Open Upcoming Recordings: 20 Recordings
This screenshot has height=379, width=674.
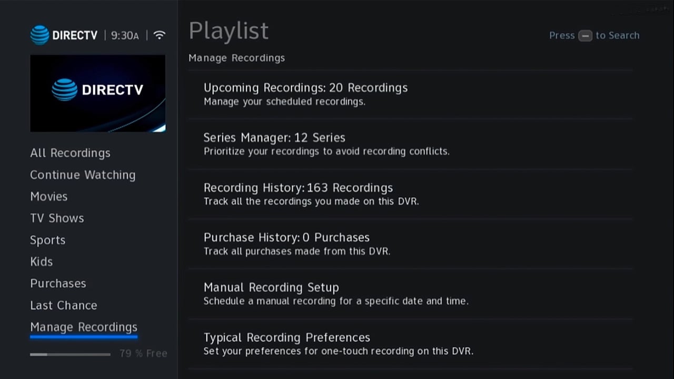coord(305,94)
